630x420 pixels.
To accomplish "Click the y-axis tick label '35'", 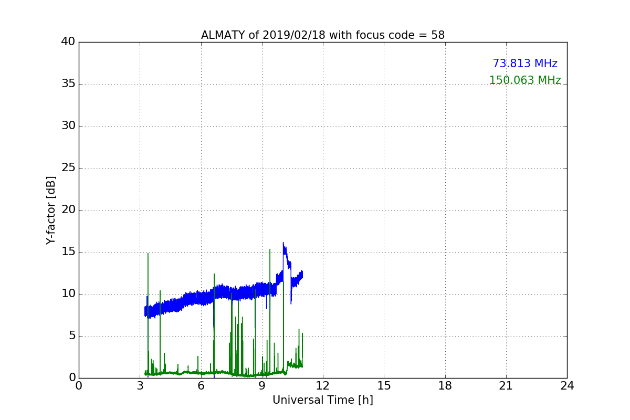I will [68, 84].
